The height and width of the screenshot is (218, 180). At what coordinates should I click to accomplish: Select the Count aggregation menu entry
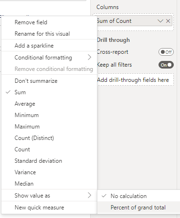[x=49, y=149]
